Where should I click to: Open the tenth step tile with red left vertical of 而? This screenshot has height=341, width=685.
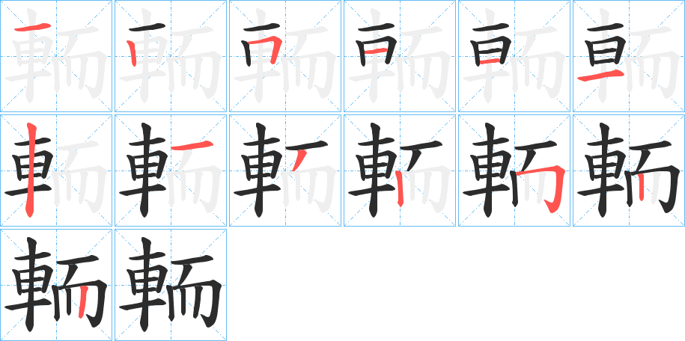pyautogui.click(x=400, y=170)
